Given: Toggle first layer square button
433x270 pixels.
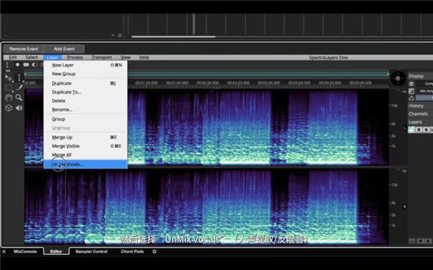Looking at the screenshot, I should pos(419,129).
